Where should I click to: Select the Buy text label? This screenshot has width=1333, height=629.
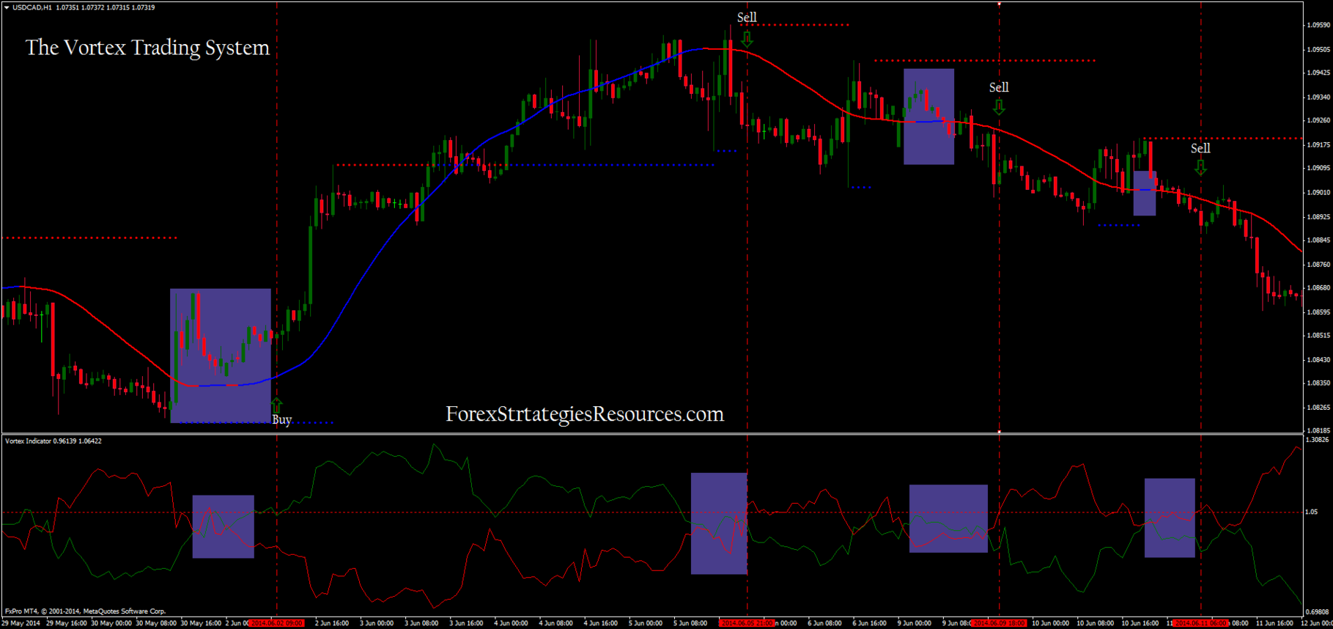pos(282,420)
